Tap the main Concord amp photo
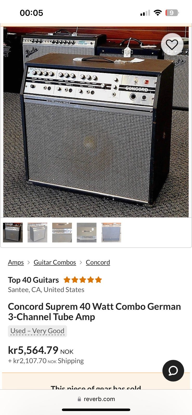 point(96,122)
